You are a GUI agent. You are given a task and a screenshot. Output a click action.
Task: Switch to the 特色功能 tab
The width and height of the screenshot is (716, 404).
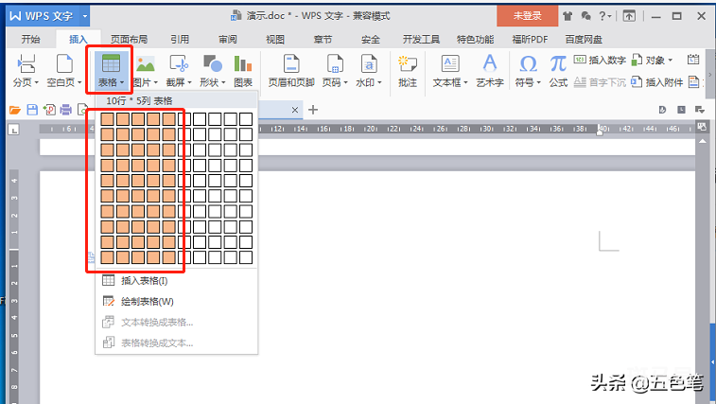pyautogui.click(x=475, y=40)
